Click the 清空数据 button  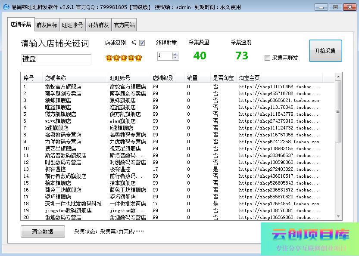pyautogui.click(x=43, y=231)
